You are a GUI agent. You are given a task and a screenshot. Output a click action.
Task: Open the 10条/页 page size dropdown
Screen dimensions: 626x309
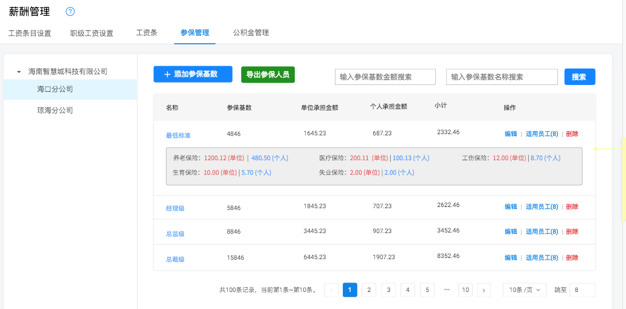524,290
